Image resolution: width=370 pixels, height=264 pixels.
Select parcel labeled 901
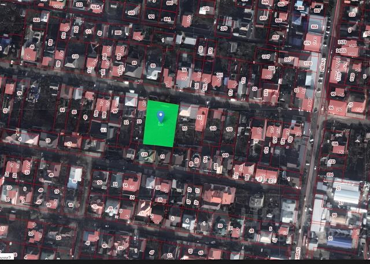click(x=151, y=17)
